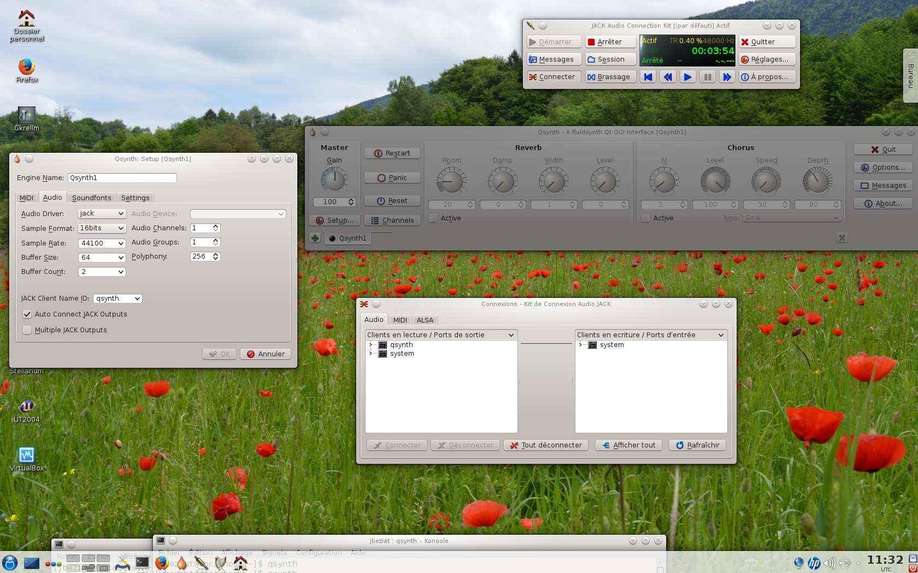Click the JACK transport rewind button
918x573 pixels.
(668, 77)
